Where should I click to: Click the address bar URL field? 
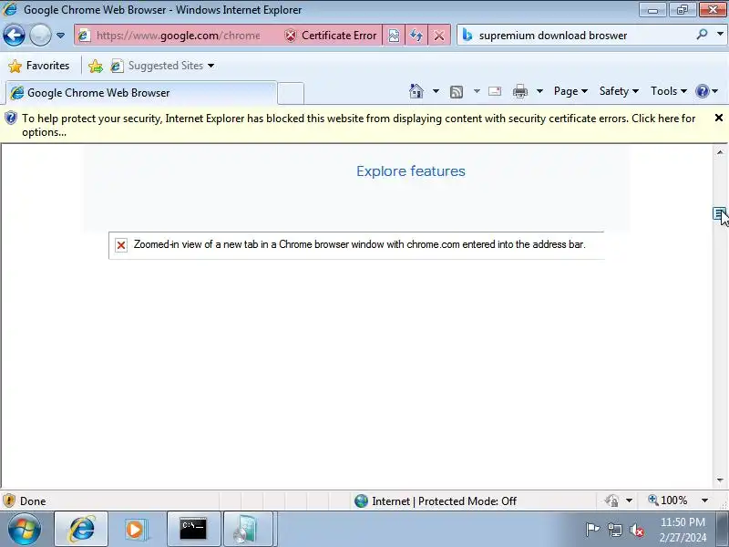click(x=178, y=36)
